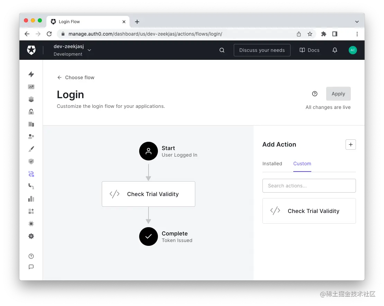
Task: Open the search magnifier in the top bar
Action: pyautogui.click(x=222, y=50)
